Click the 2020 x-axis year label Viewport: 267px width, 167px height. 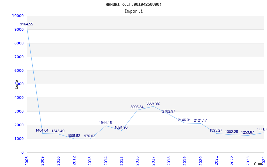(201, 161)
